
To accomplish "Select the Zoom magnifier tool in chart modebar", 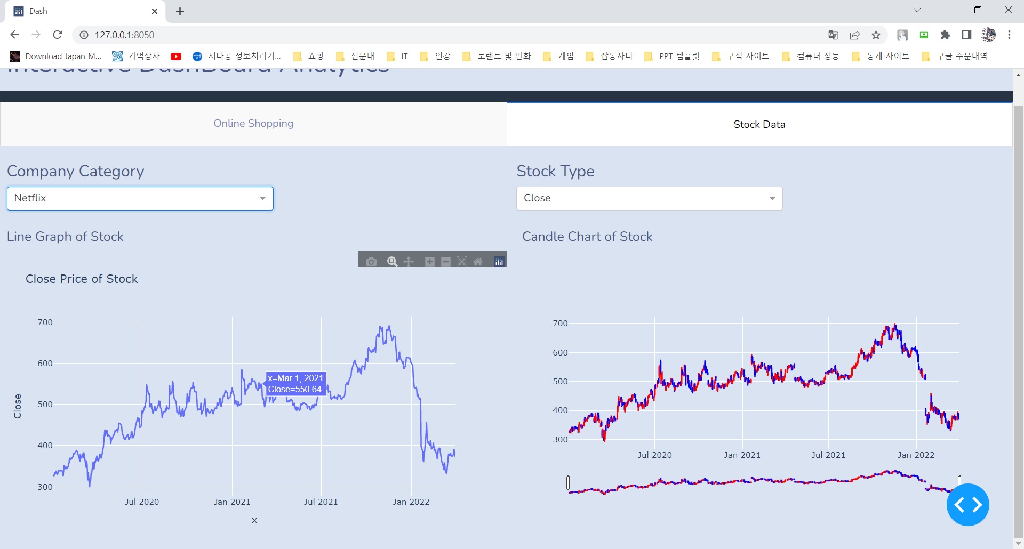I will [x=392, y=262].
